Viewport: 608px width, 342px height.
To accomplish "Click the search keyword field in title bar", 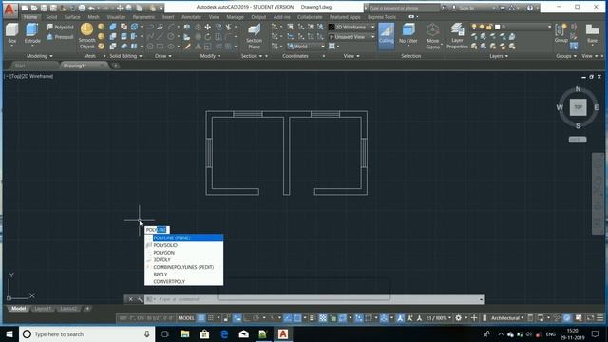I will [x=403, y=8].
